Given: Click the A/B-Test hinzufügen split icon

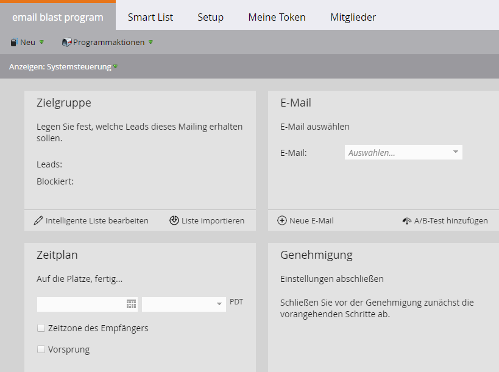Looking at the screenshot, I should [x=407, y=221].
